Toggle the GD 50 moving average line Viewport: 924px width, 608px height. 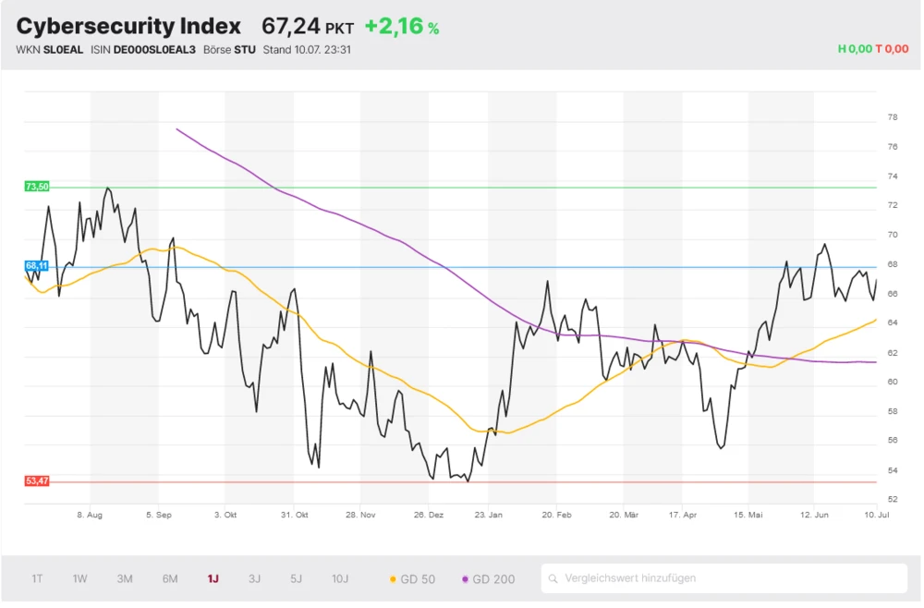point(411,579)
